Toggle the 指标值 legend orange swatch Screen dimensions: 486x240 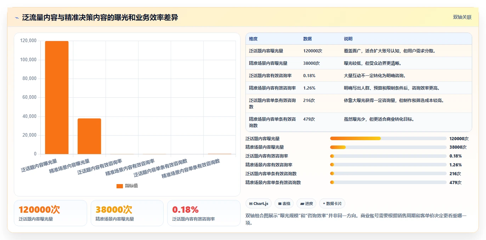tap(120, 186)
